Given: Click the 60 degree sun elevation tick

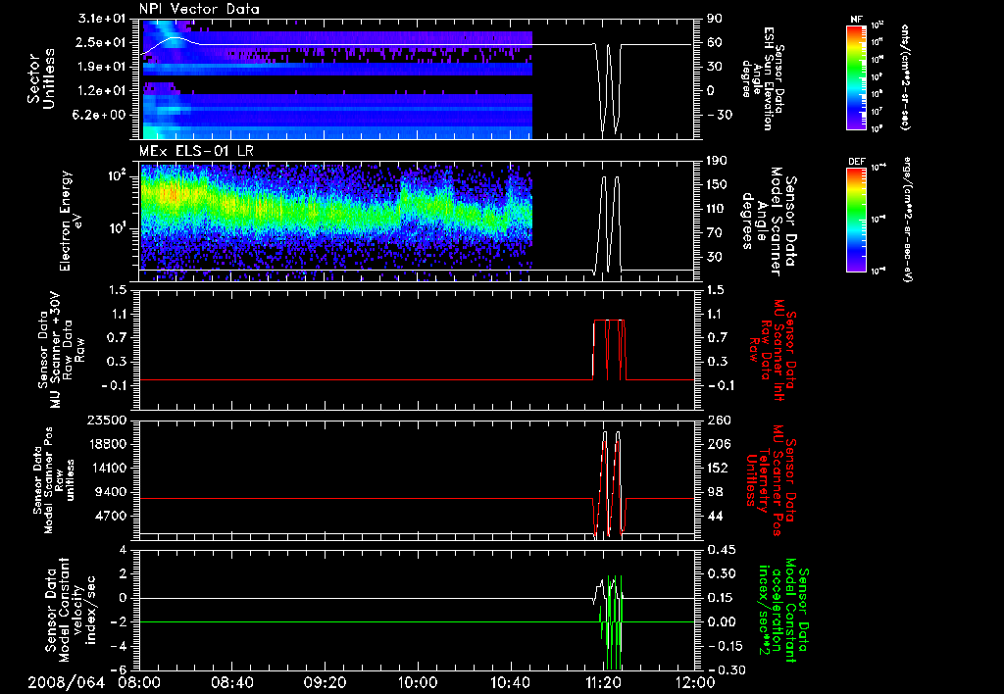Looking at the screenshot, I should click(715, 42).
